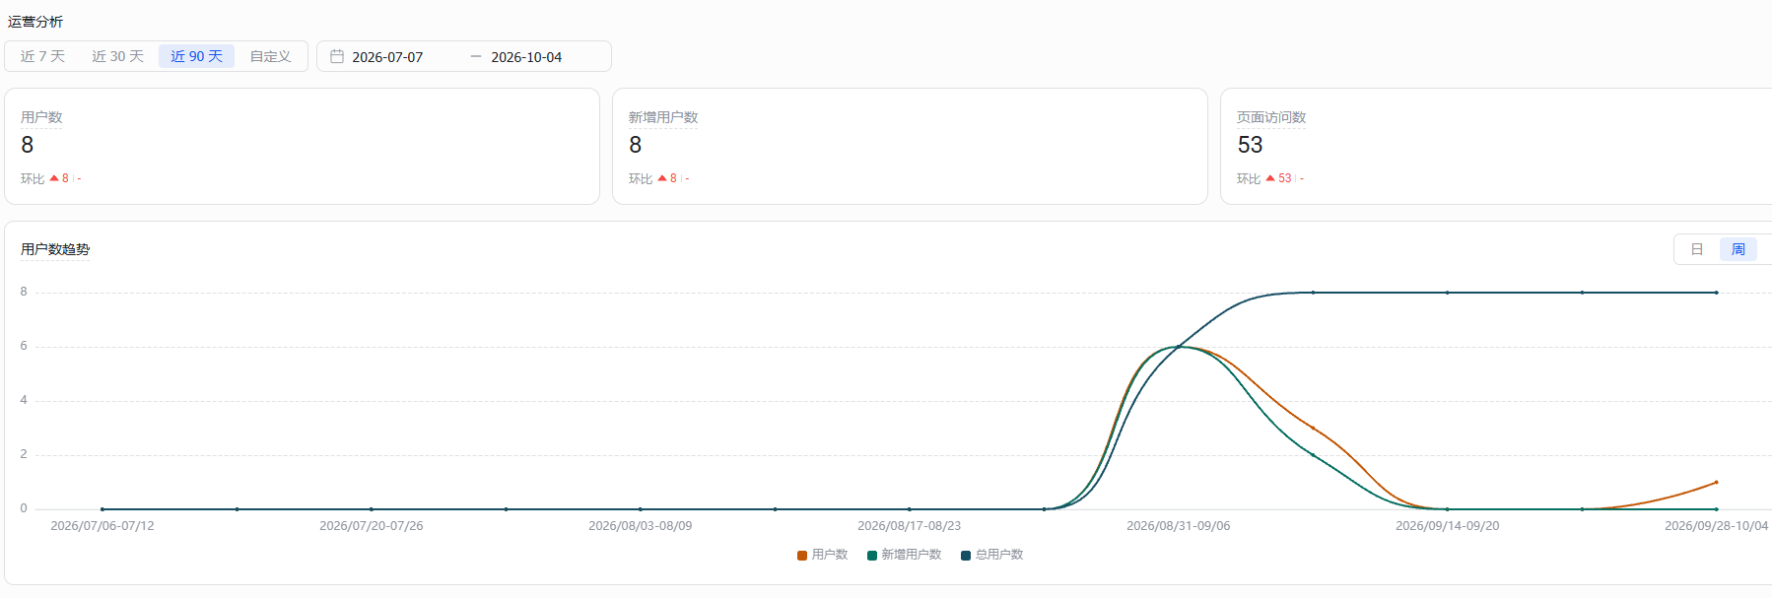Click the 2026/08/31-09/06 axis label
1772x598 pixels.
coord(1178,526)
